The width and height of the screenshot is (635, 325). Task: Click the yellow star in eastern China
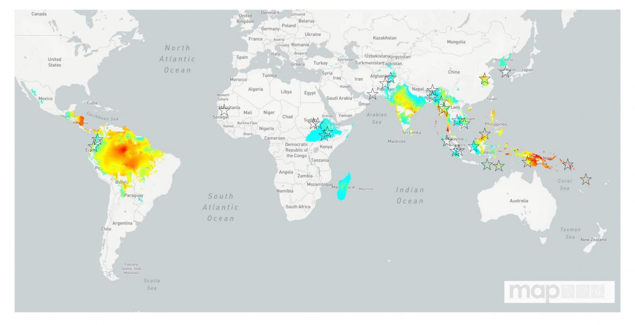484,79
